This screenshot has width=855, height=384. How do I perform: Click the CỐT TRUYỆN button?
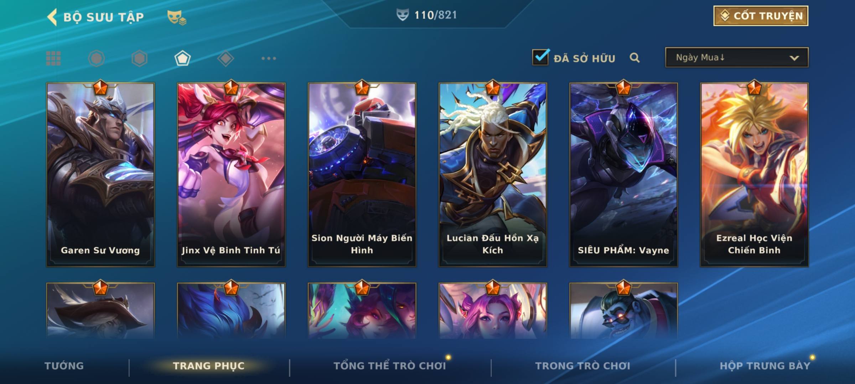pyautogui.click(x=761, y=16)
